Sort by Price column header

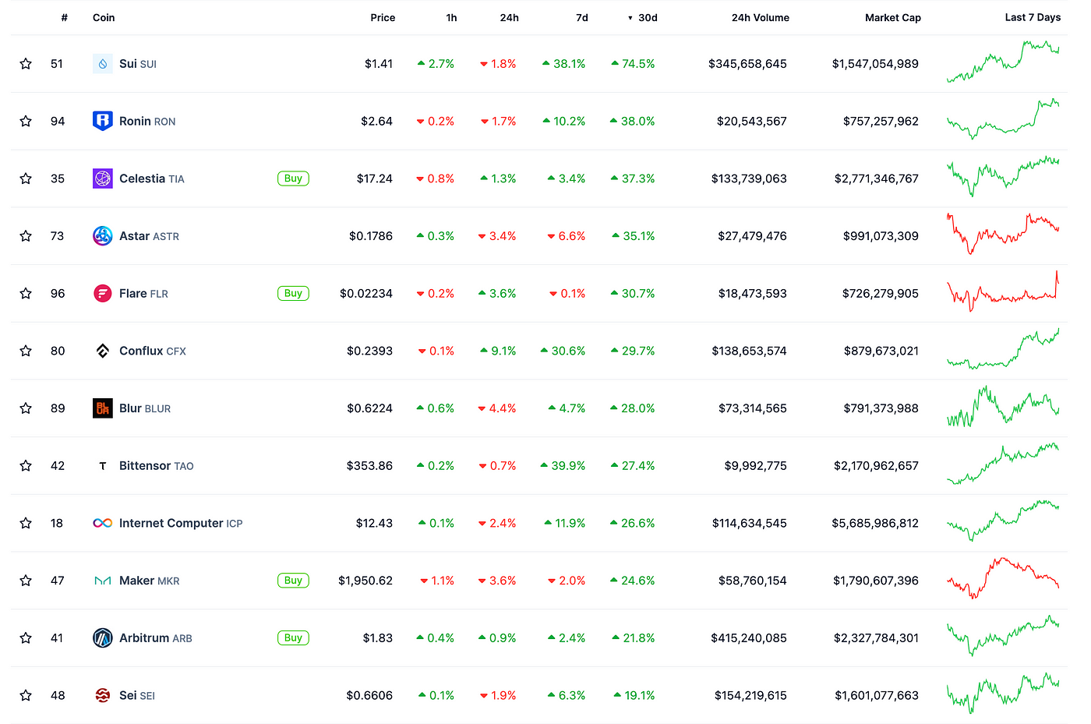pyautogui.click(x=383, y=17)
